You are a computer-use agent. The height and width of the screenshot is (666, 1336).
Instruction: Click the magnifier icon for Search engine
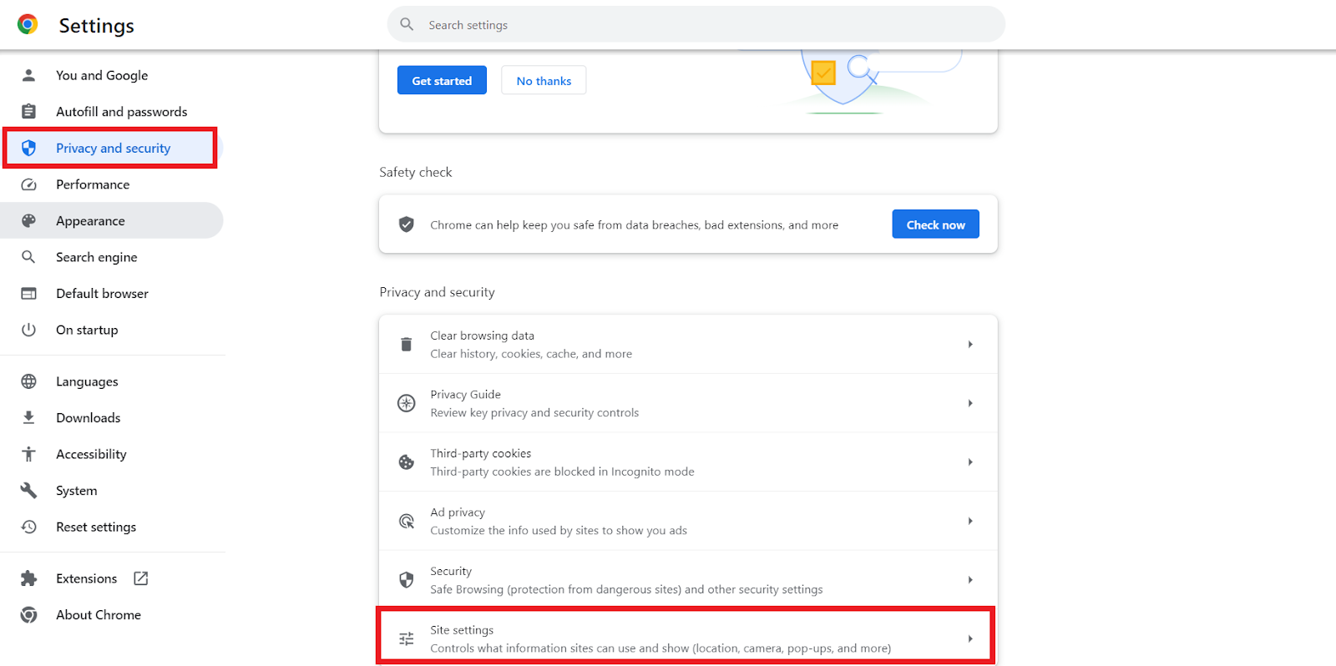coord(28,257)
